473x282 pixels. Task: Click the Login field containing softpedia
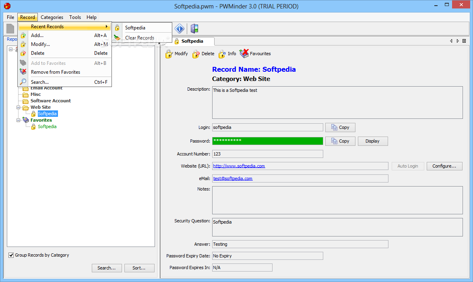[x=268, y=127]
